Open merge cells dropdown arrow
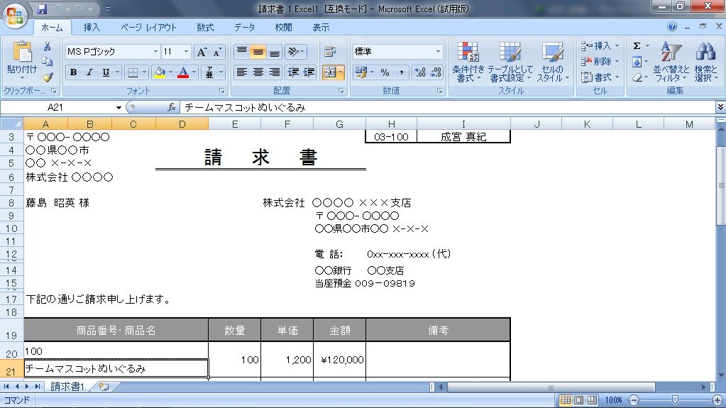 (x=341, y=72)
